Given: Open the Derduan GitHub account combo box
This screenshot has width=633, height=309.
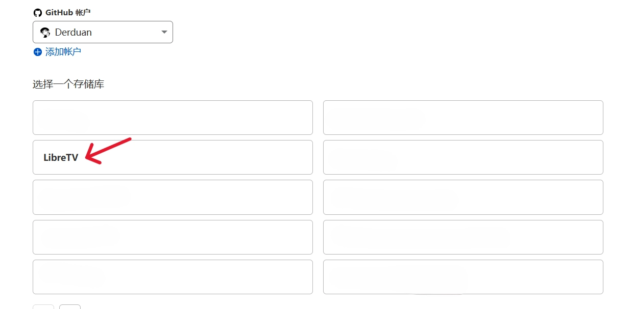Looking at the screenshot, I should (x=103, y=32).
